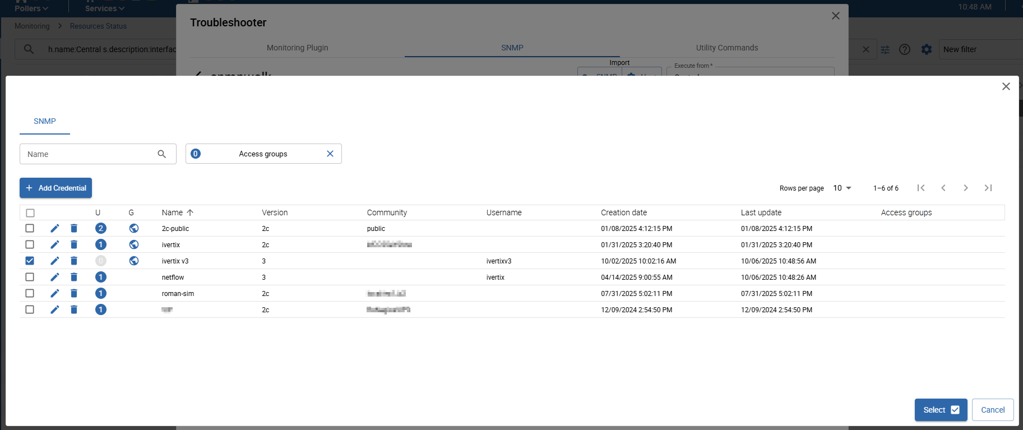Image resolution: width=1023 pixels, height=430 pixels.
Task: Uncheck the ivertix v3 row checkbox
Action: 30,261
